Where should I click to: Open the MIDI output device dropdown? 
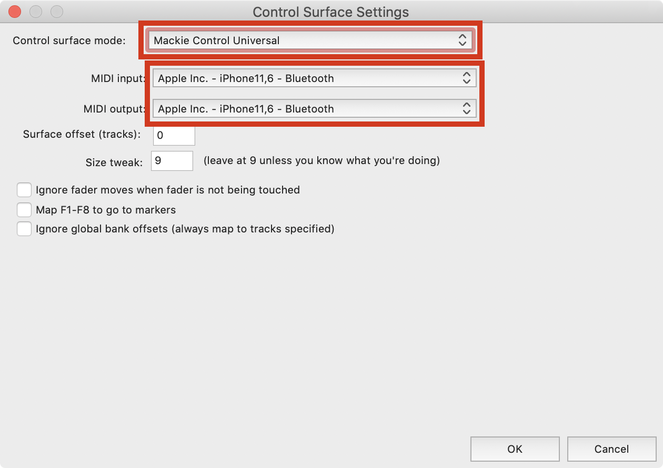click(x=314, y=109)
